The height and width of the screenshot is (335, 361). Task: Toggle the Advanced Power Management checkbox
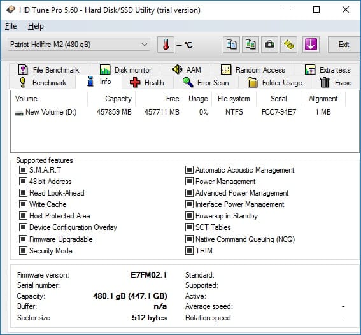[x=189, y=193]
